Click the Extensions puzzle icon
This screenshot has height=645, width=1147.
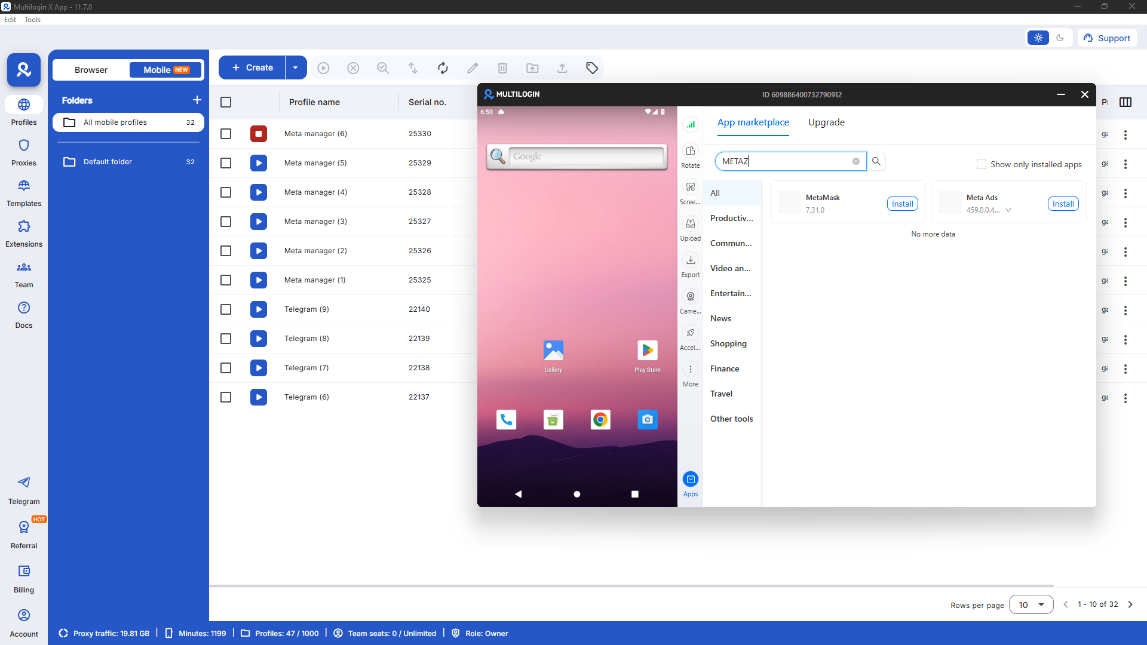click(24, 227)
